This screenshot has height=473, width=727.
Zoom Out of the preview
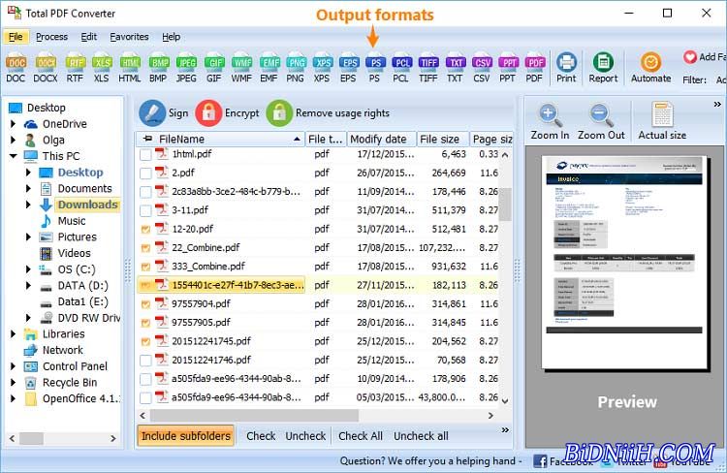tap(601, 121)
